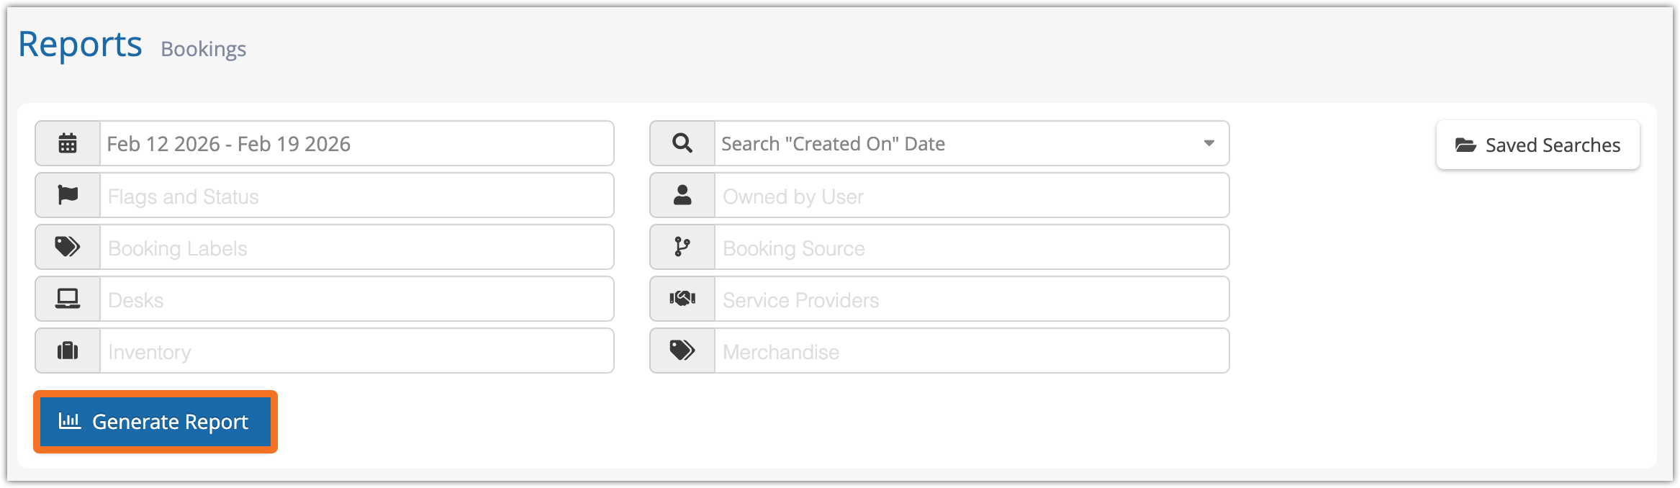Click the Feb 12 2026 - Feb 19 2026 date field

[x=356, y=144]
